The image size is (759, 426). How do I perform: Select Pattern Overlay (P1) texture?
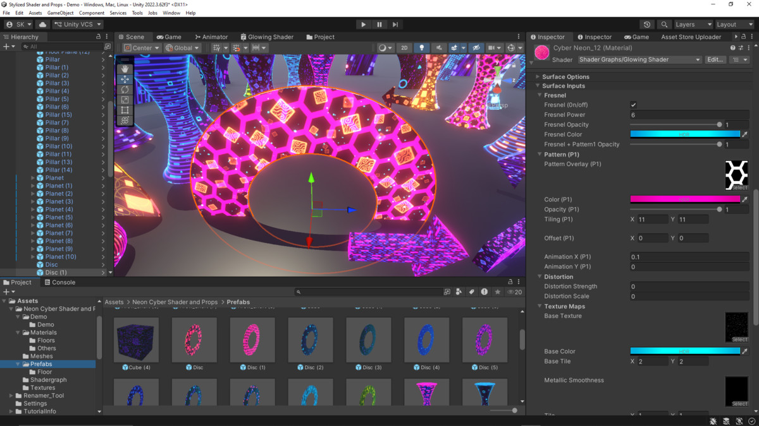737,175
